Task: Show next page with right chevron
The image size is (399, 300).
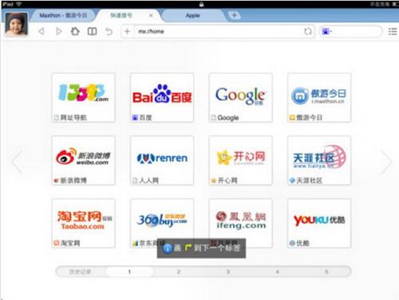Action: (x=386, y=162)
